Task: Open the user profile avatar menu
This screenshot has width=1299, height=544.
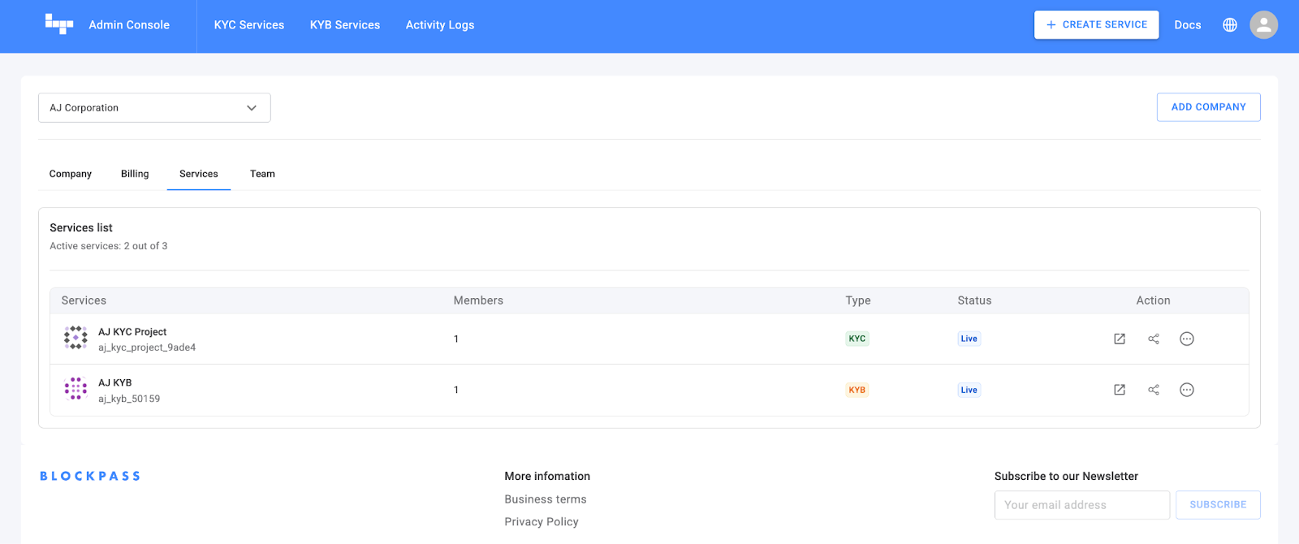Action: click(x=1262, y=25)
